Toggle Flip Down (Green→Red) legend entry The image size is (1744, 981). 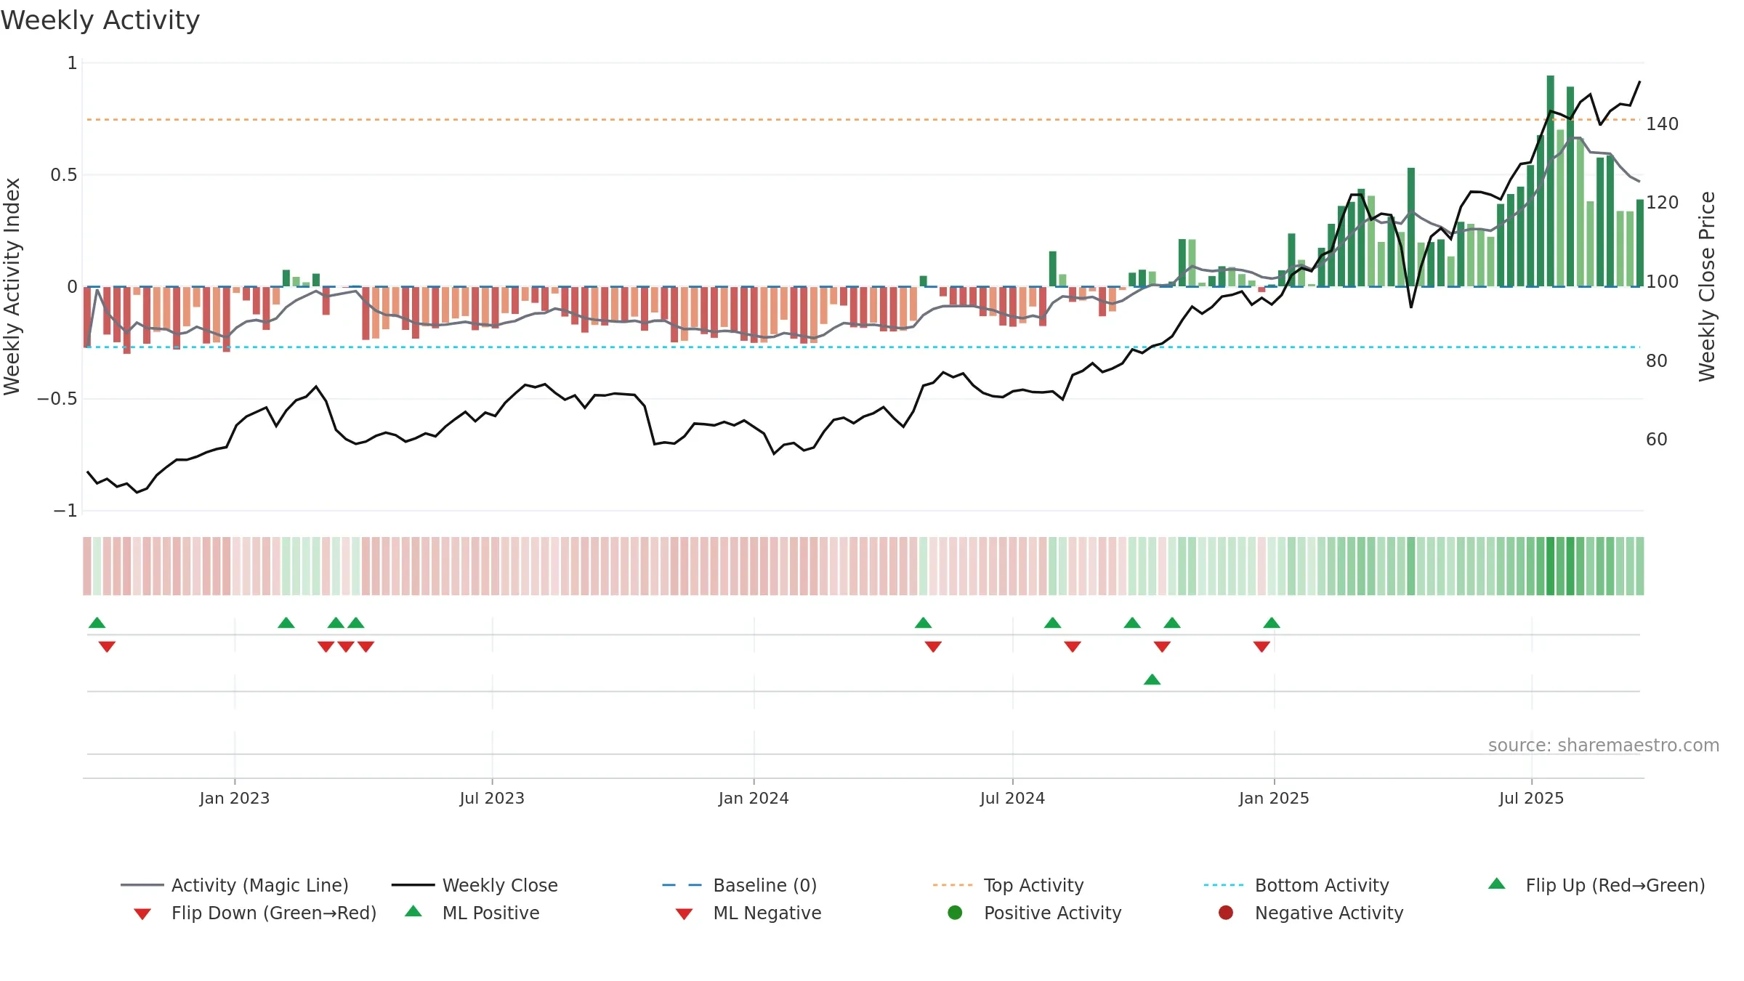coord(255,913)
